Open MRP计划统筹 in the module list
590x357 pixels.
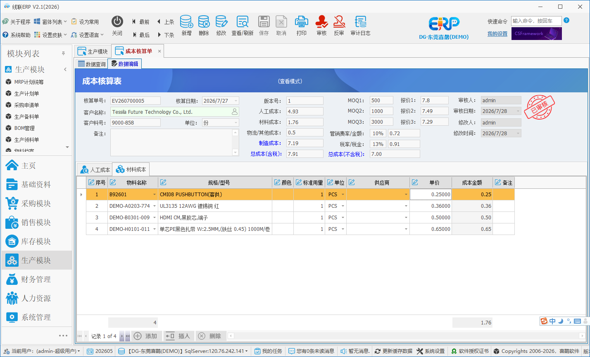(x=29, y=82)
